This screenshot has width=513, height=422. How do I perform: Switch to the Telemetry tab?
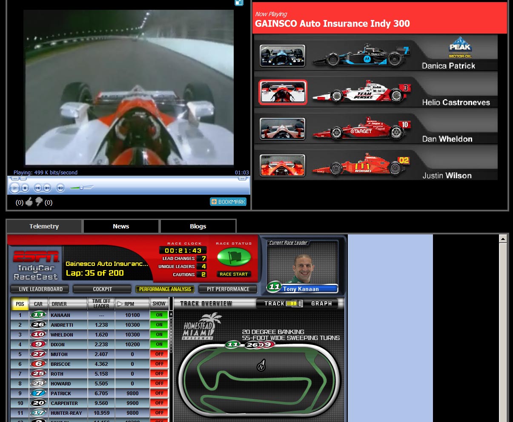pos(44,226)
